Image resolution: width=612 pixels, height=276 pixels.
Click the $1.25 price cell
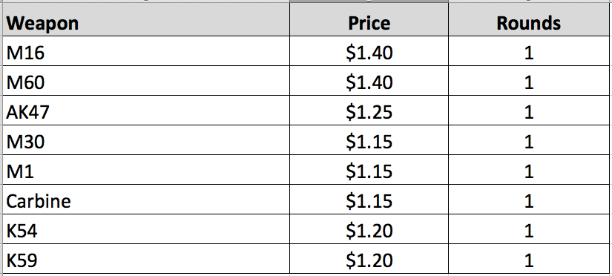(369, 111)
